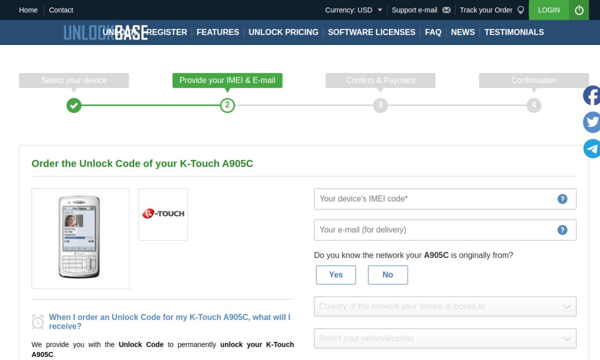Click the Confirmation step label

click(534, 80)
